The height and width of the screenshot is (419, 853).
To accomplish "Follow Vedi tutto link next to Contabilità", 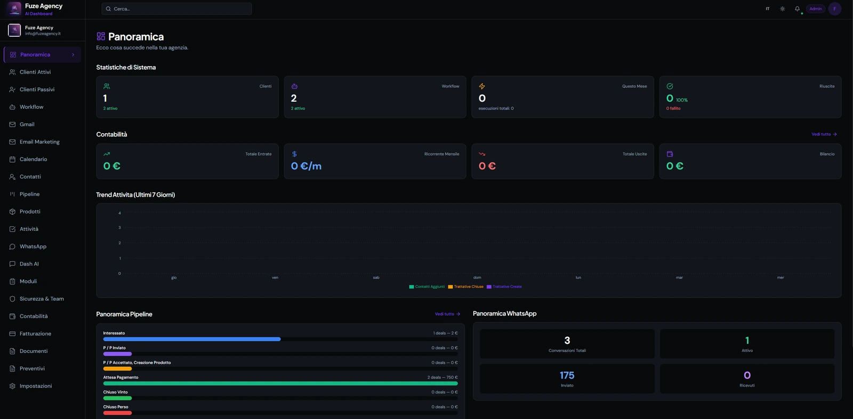I will pos(824,134).
